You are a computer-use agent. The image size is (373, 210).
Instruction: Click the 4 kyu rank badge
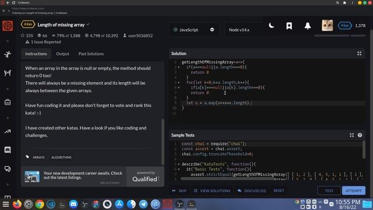tap(344, 26)
